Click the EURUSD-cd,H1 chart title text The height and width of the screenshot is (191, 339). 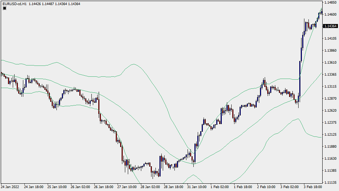point(14,4)
